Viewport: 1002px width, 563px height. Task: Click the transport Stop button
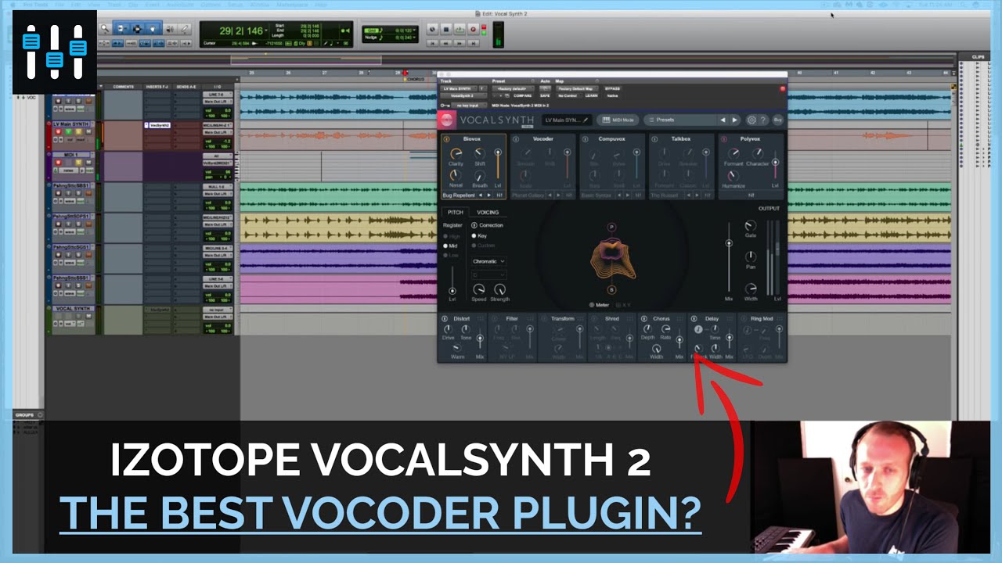tap(446, 30)
